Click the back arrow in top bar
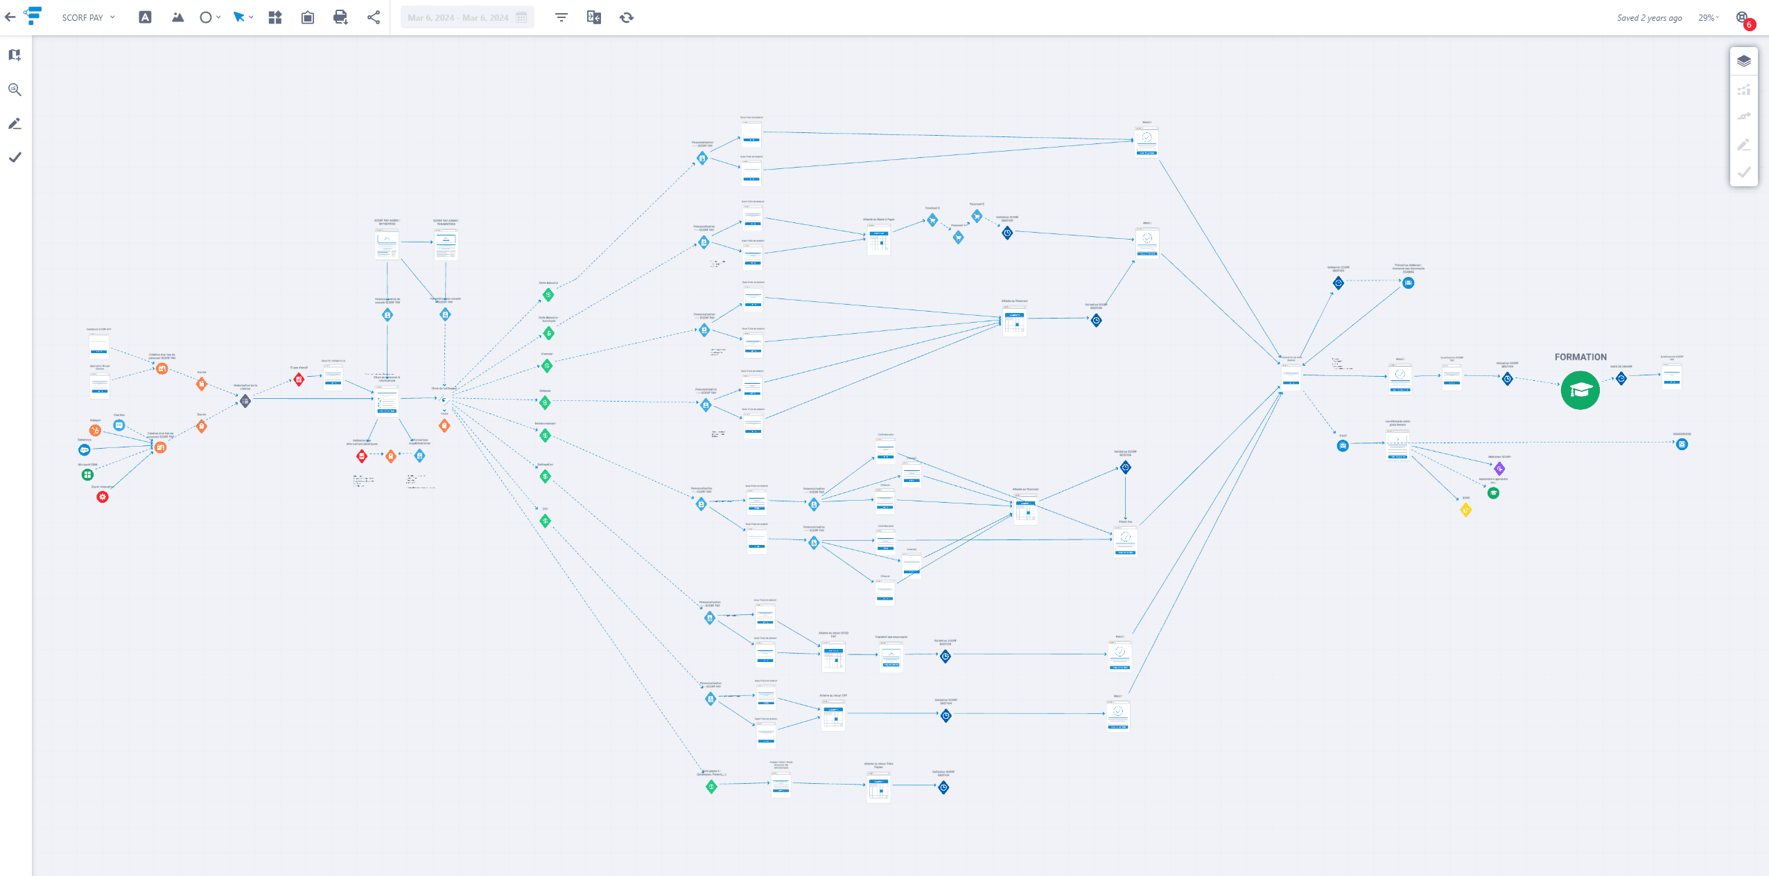 [x=10, y=17]
